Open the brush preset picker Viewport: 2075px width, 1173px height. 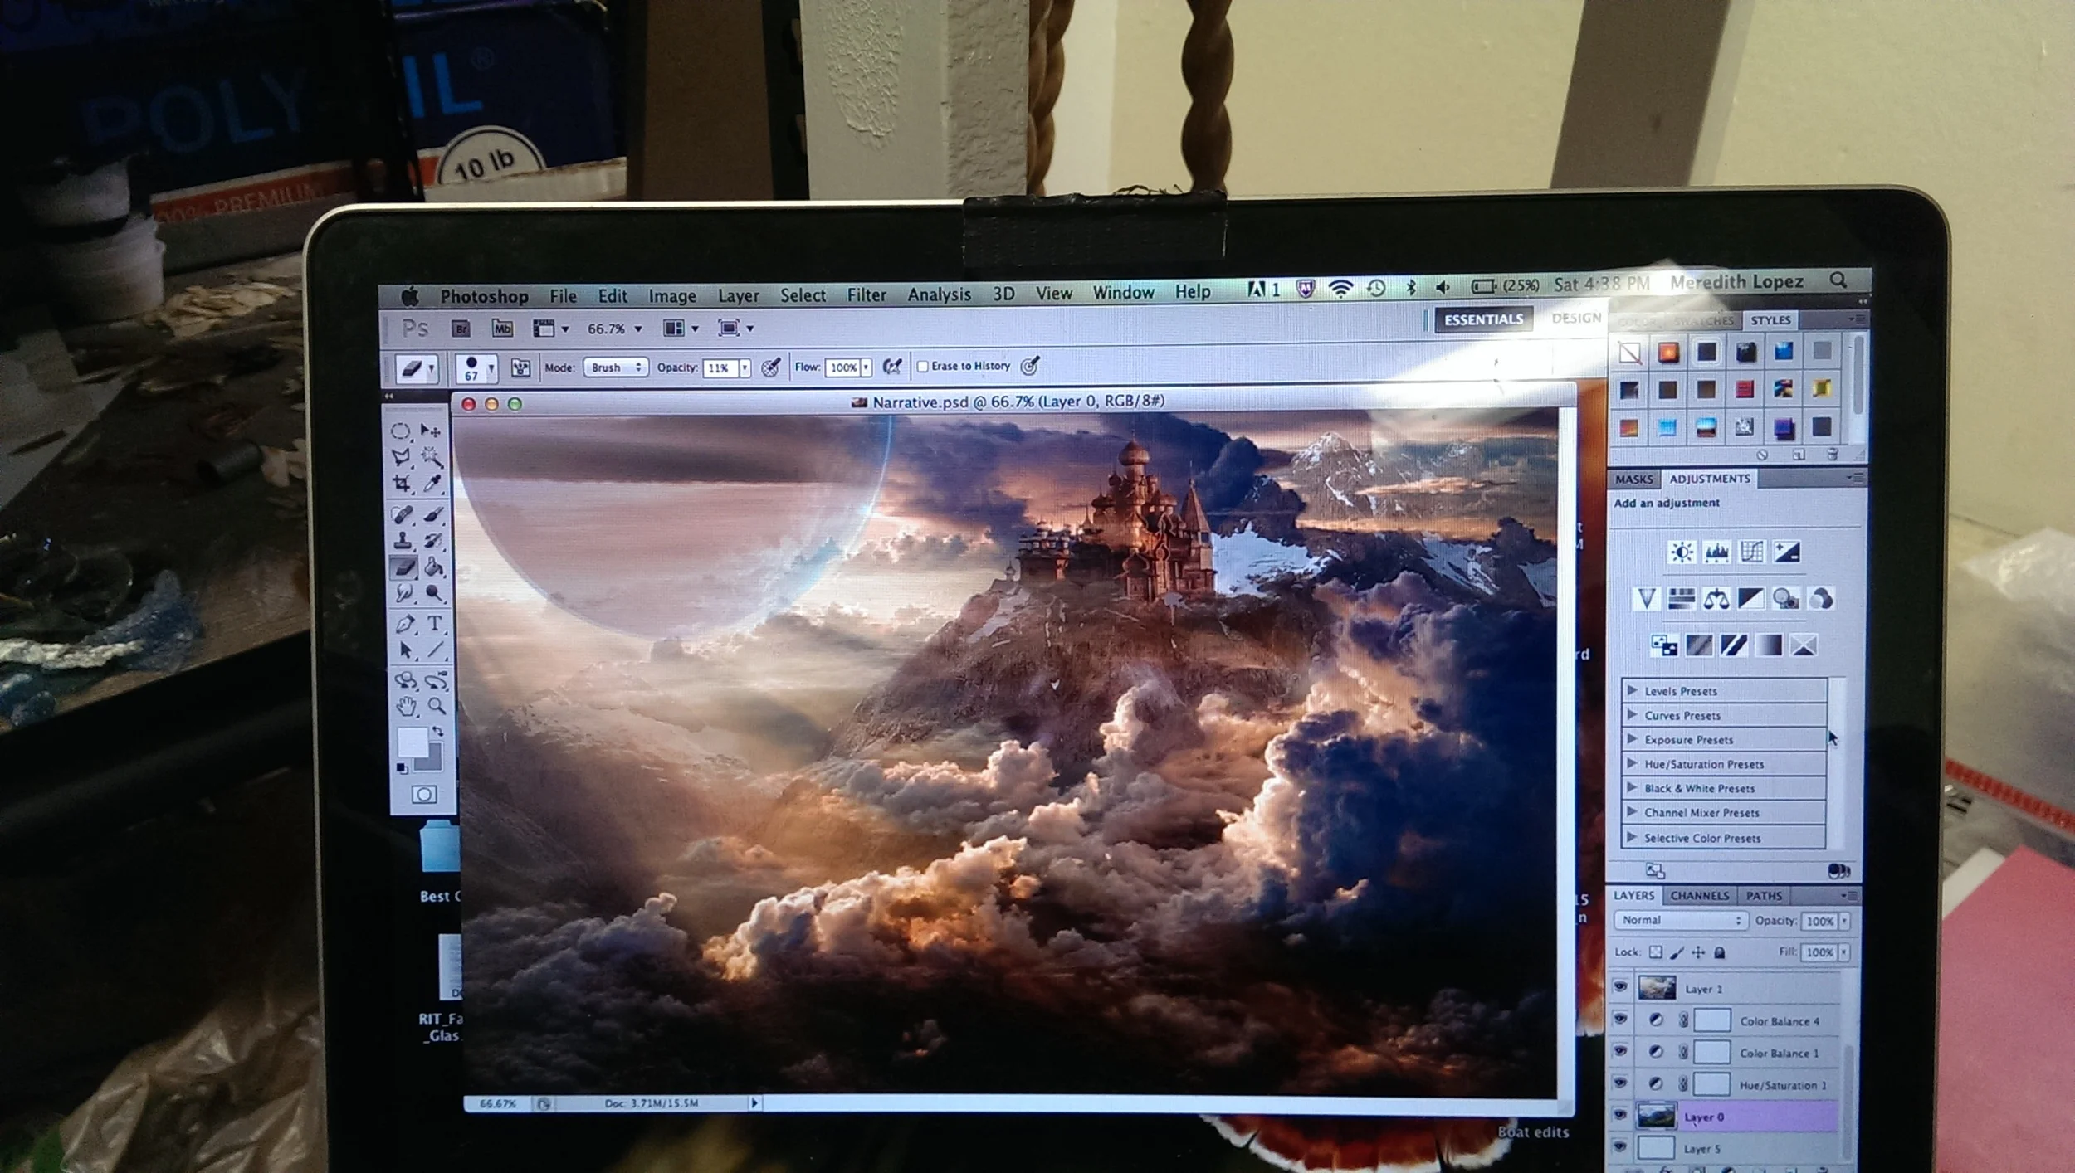476,367
